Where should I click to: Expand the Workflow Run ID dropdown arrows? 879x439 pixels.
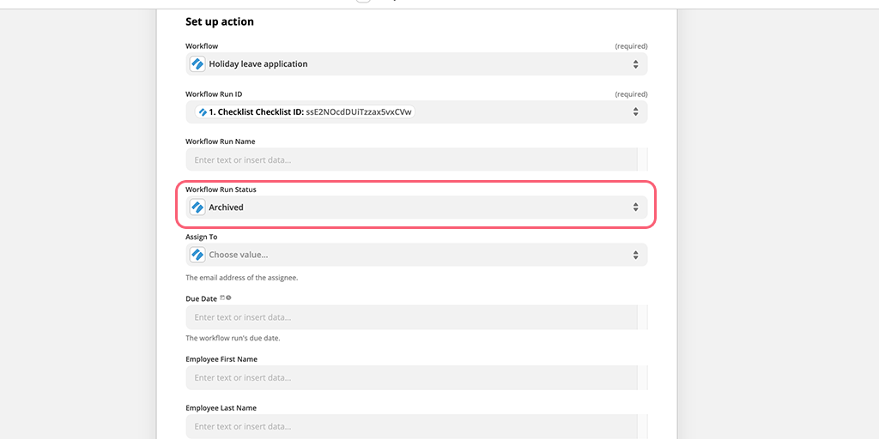pos(636,112)
